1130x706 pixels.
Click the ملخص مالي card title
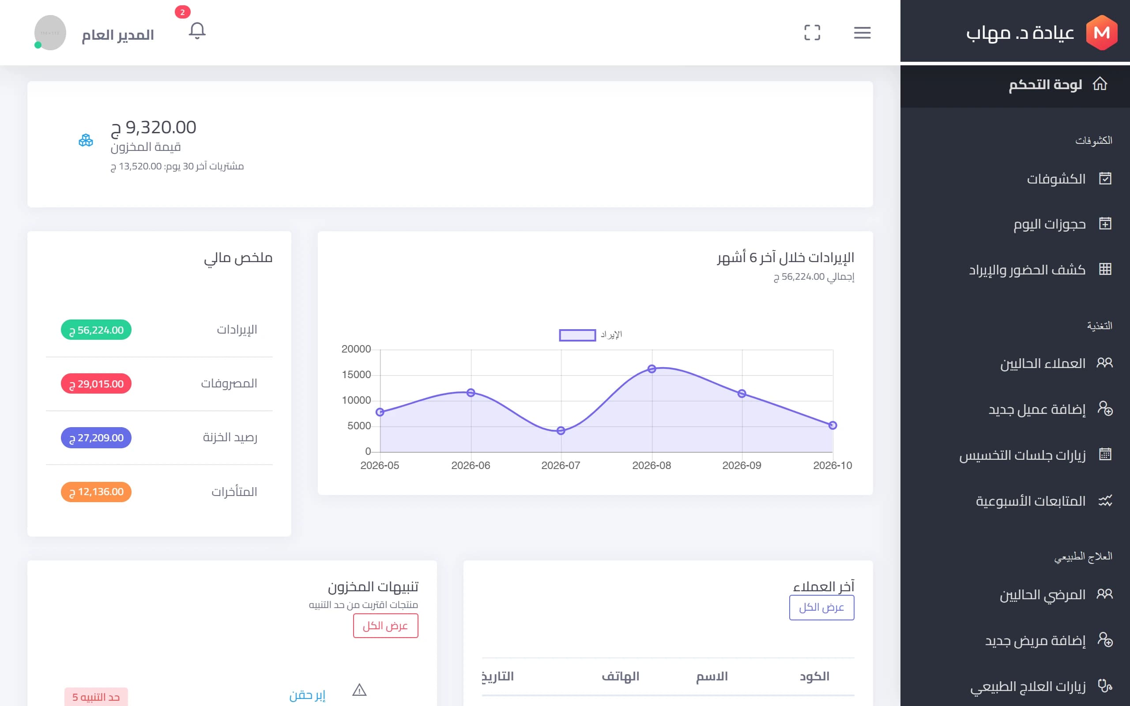click(x=238, y=258)
